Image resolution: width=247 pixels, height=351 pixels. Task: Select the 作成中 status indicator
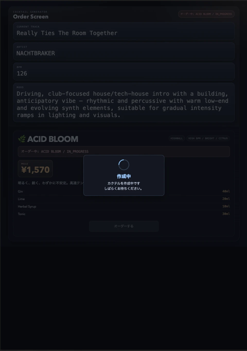[123, 176]
